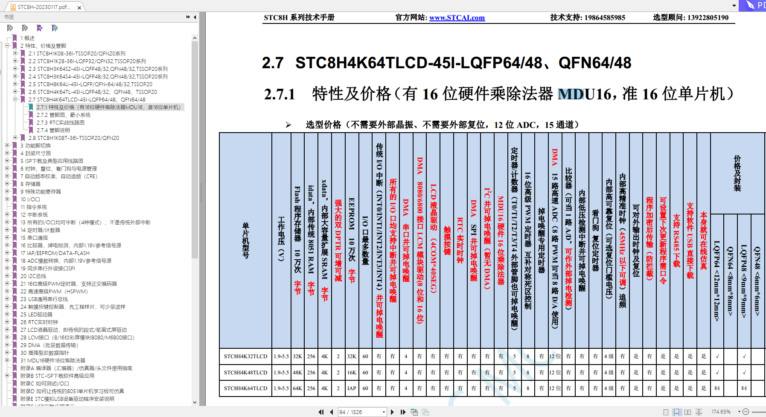Collapse bookmark '2 特性、价格及管脚'
Viewport: 766px width, 417px height.
coord(7,46)
